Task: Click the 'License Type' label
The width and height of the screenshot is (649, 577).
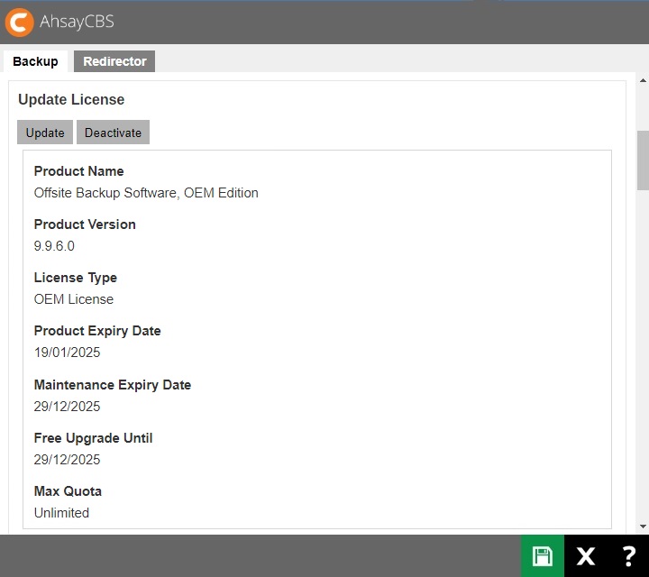Action: pyautogui.click(x=76, y=278)
